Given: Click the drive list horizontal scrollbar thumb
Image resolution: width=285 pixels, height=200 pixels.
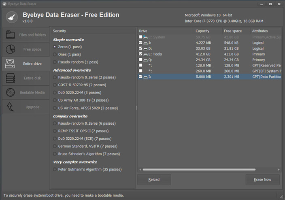Looking at the screenshot, I should [199, 170].
